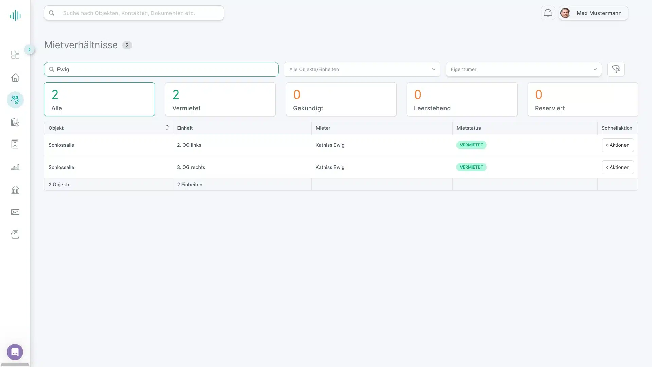Open the bank building sidebar icon
This screenshot has width=652, height=367.
tap(15, 190)
